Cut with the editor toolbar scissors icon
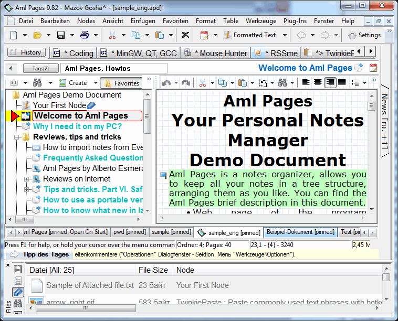This screenshot has width=398, height=321. point(203,83)
